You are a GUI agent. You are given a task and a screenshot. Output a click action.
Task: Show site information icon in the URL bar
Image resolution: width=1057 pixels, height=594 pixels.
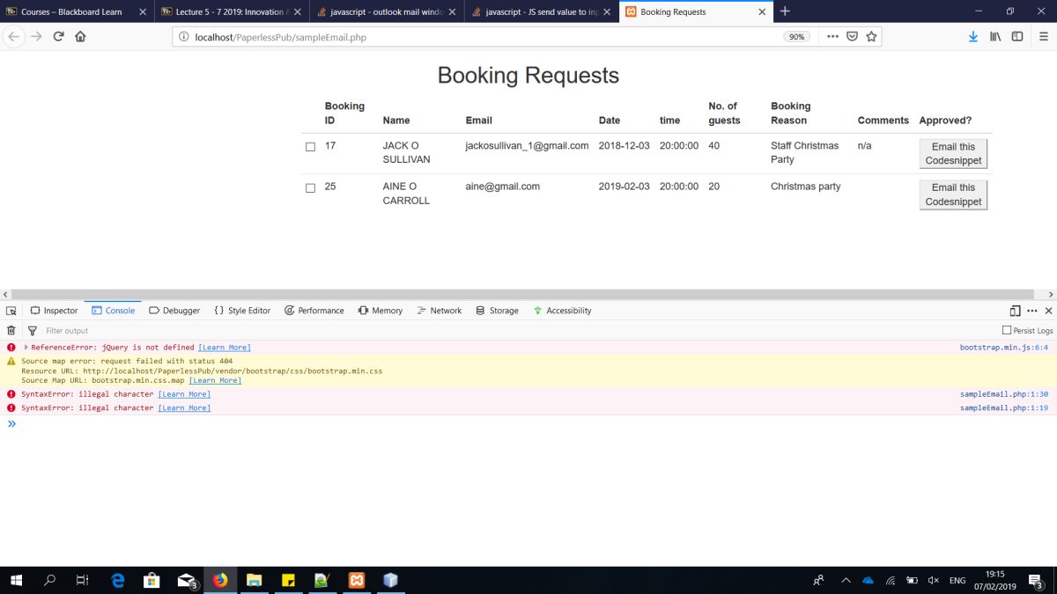point(184,37)
